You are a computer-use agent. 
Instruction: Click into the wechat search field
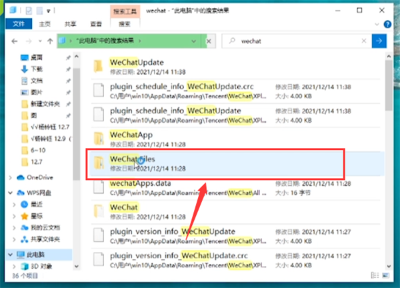pyautogui.click(x=296, y=41)
